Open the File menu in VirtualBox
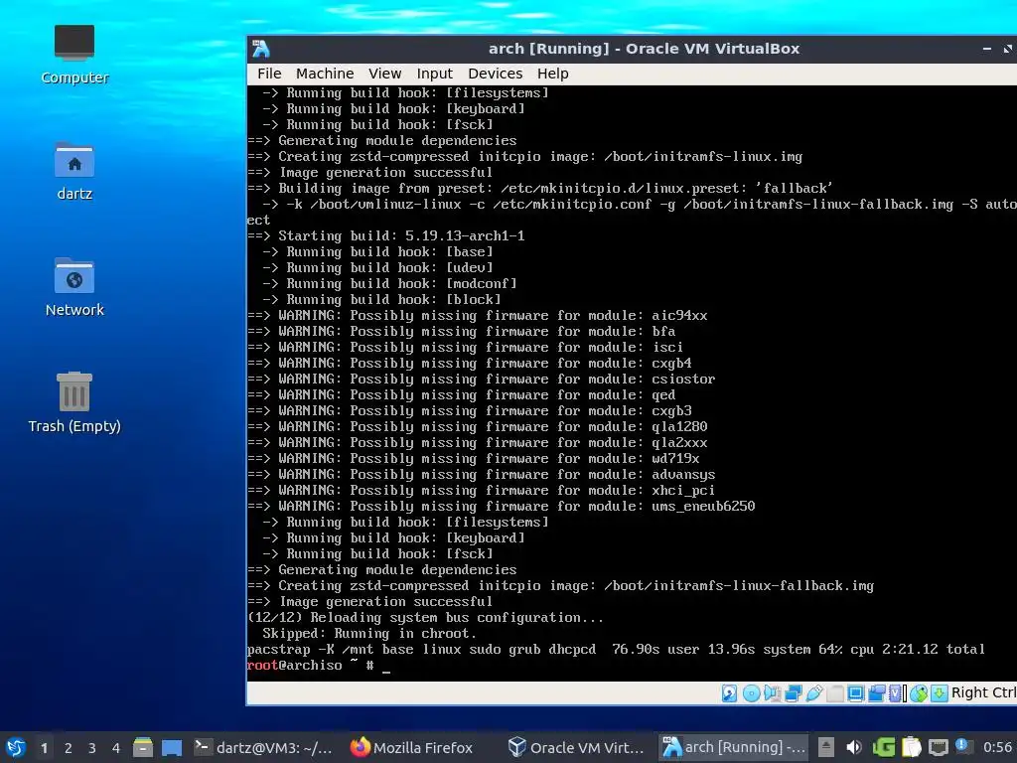 269,74
